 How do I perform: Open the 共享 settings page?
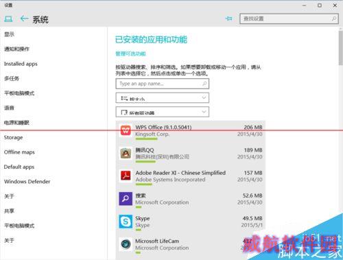coord(9,211)
